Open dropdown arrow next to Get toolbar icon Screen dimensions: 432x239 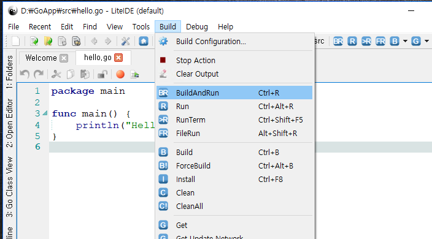[426, 41]
